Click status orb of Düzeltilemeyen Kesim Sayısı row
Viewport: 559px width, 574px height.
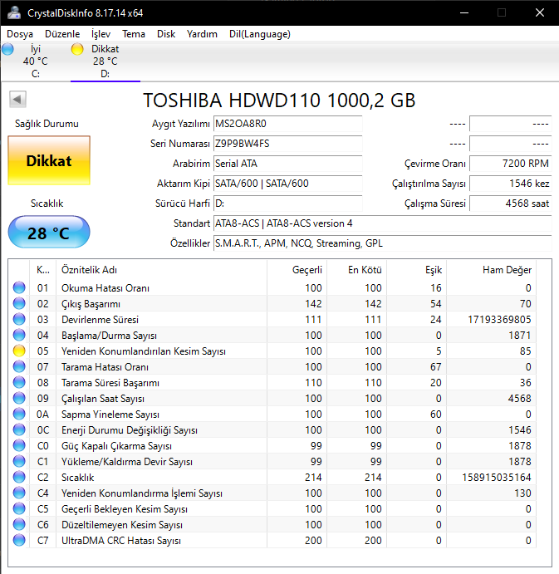coord(19,525)
